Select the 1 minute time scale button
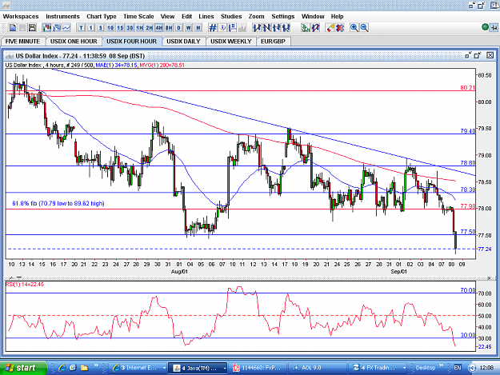500x375 pixels. pos(91,28)
